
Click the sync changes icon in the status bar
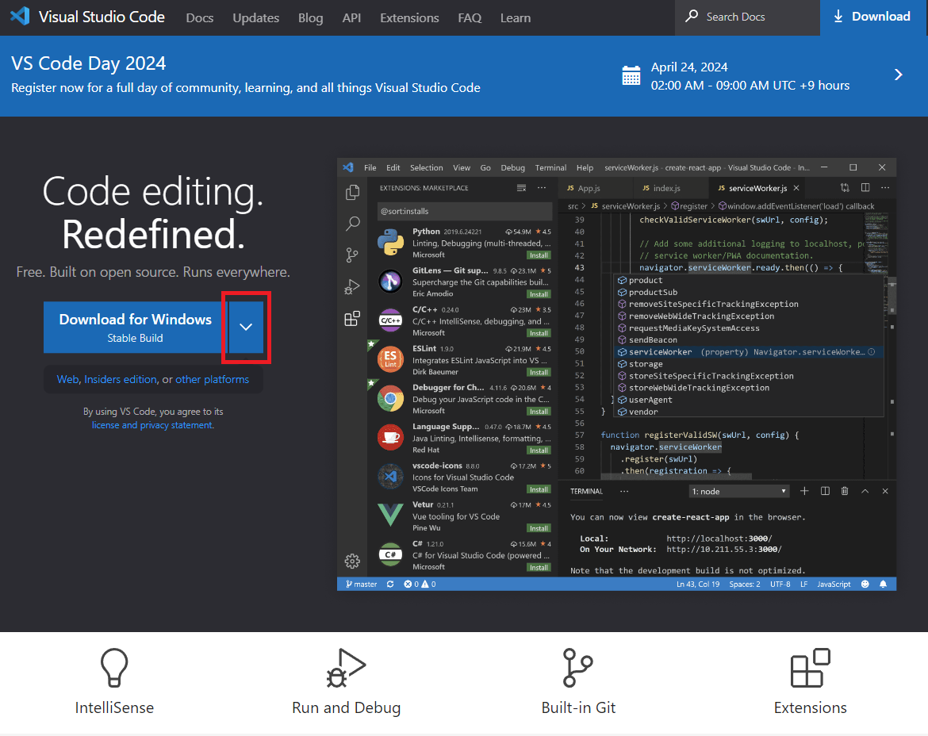[x=390, y=584]
